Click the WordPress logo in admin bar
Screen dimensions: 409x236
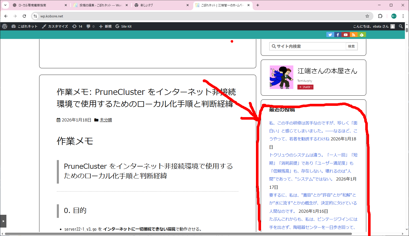(x=5, y=26)
